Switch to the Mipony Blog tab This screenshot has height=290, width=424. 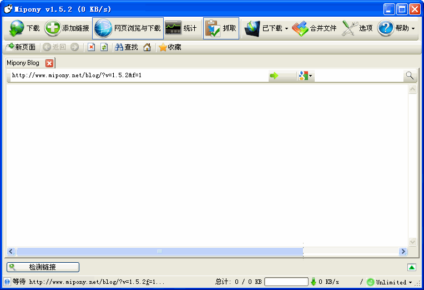(23, 63)
